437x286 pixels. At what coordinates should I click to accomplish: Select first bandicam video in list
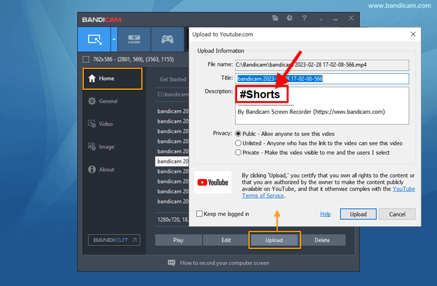coord(173,111)
